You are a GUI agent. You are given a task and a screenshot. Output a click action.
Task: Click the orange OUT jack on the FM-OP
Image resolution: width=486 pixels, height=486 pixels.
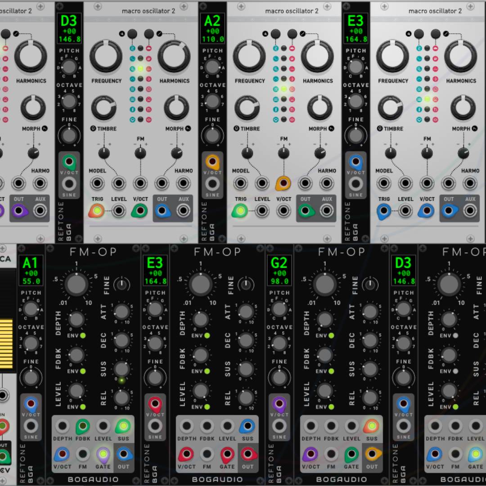click(372, 454)
